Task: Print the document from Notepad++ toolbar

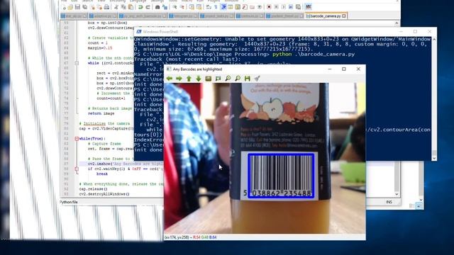Action: tap(106, 7)
